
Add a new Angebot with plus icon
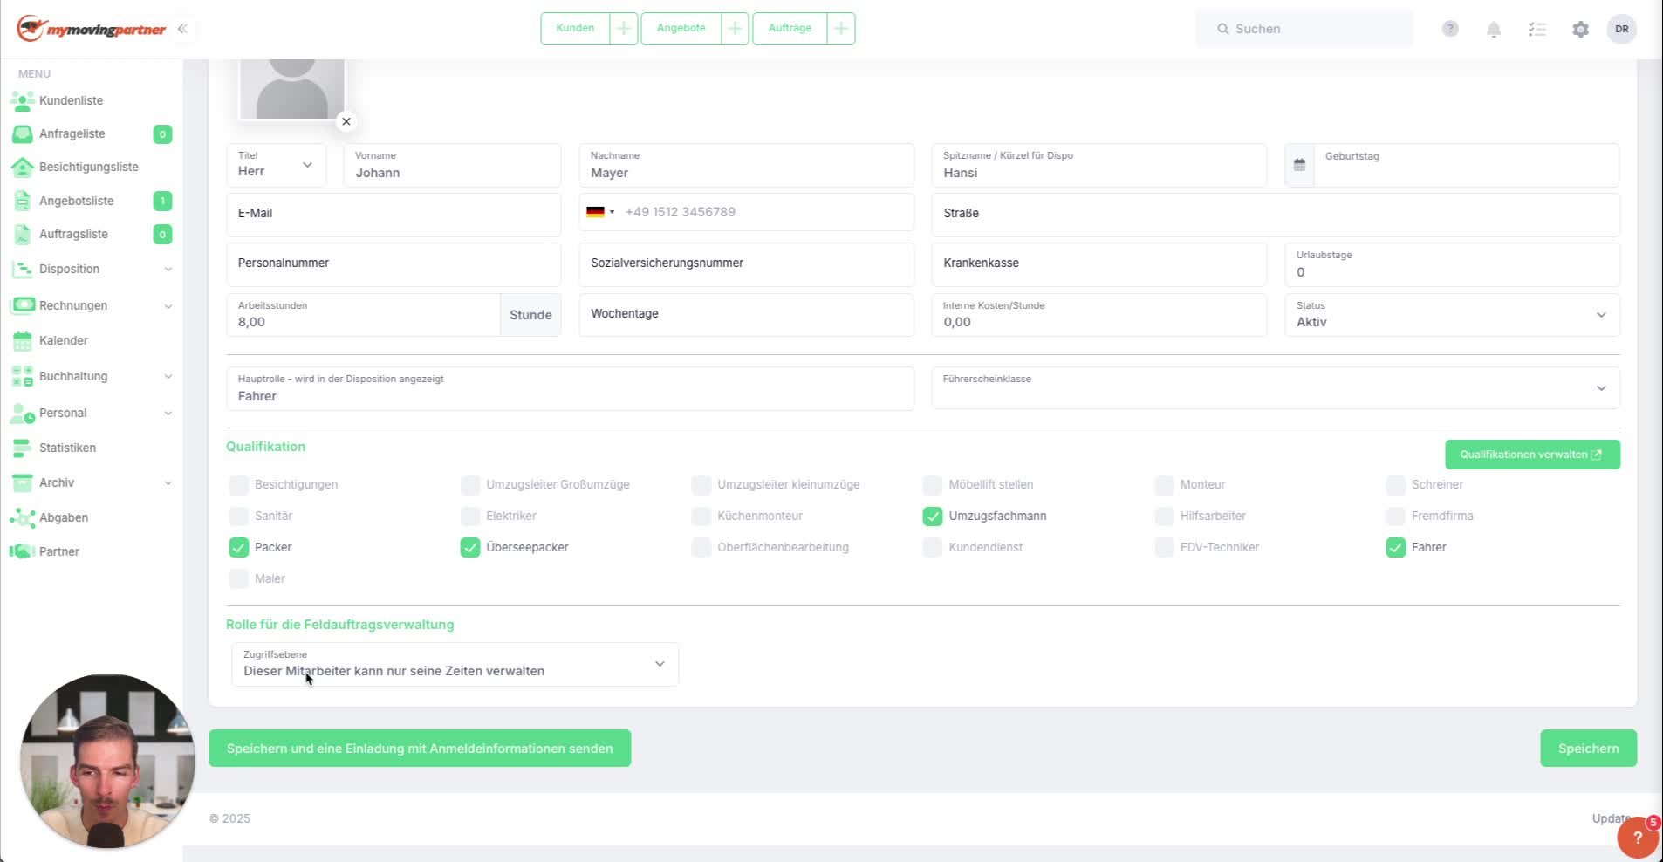tap(735, 29)
